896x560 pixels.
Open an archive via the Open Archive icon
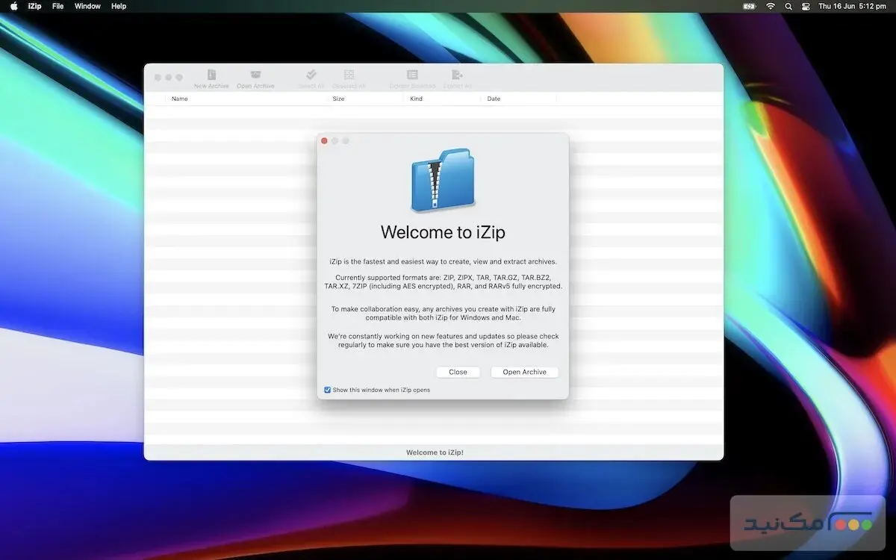[x=255, y=77]
